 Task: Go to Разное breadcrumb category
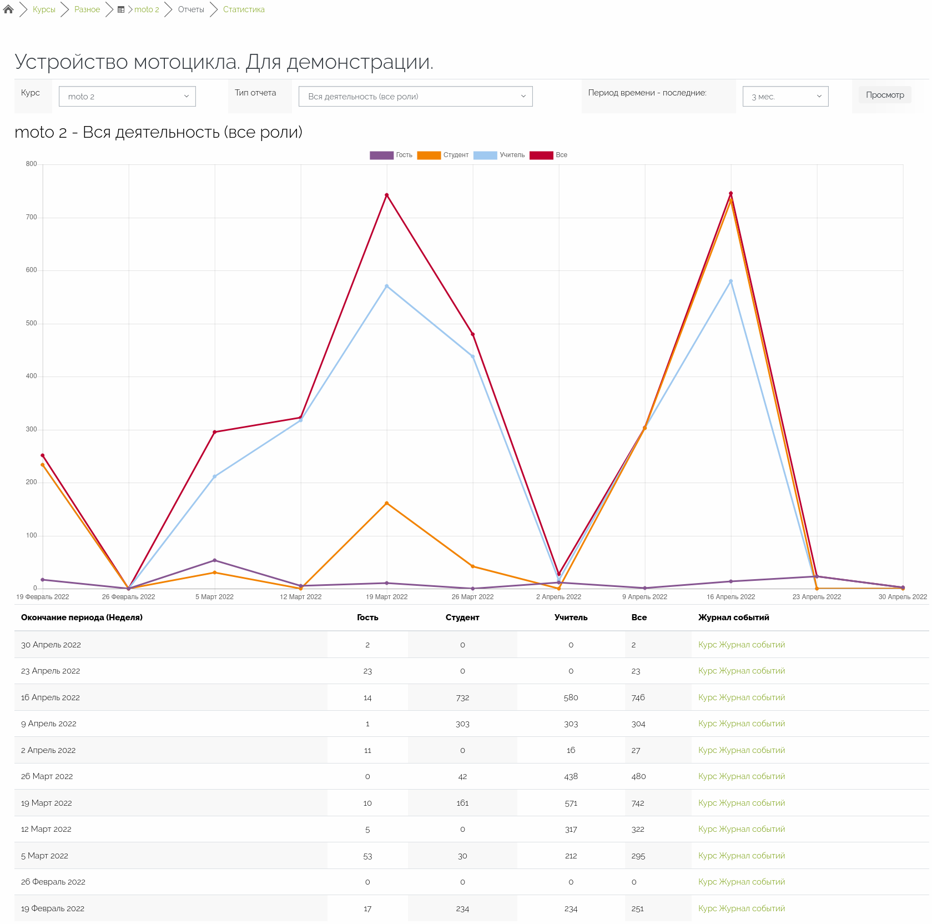coord(87,9)
